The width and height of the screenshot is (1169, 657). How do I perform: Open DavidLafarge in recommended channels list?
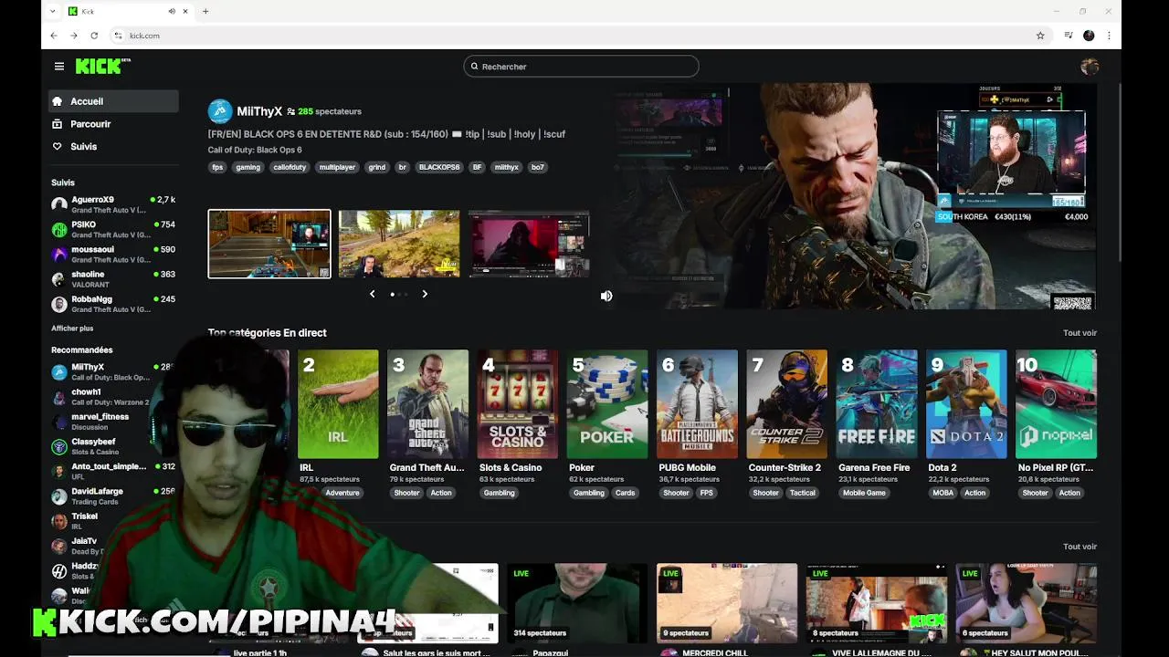tap(113, 495)
